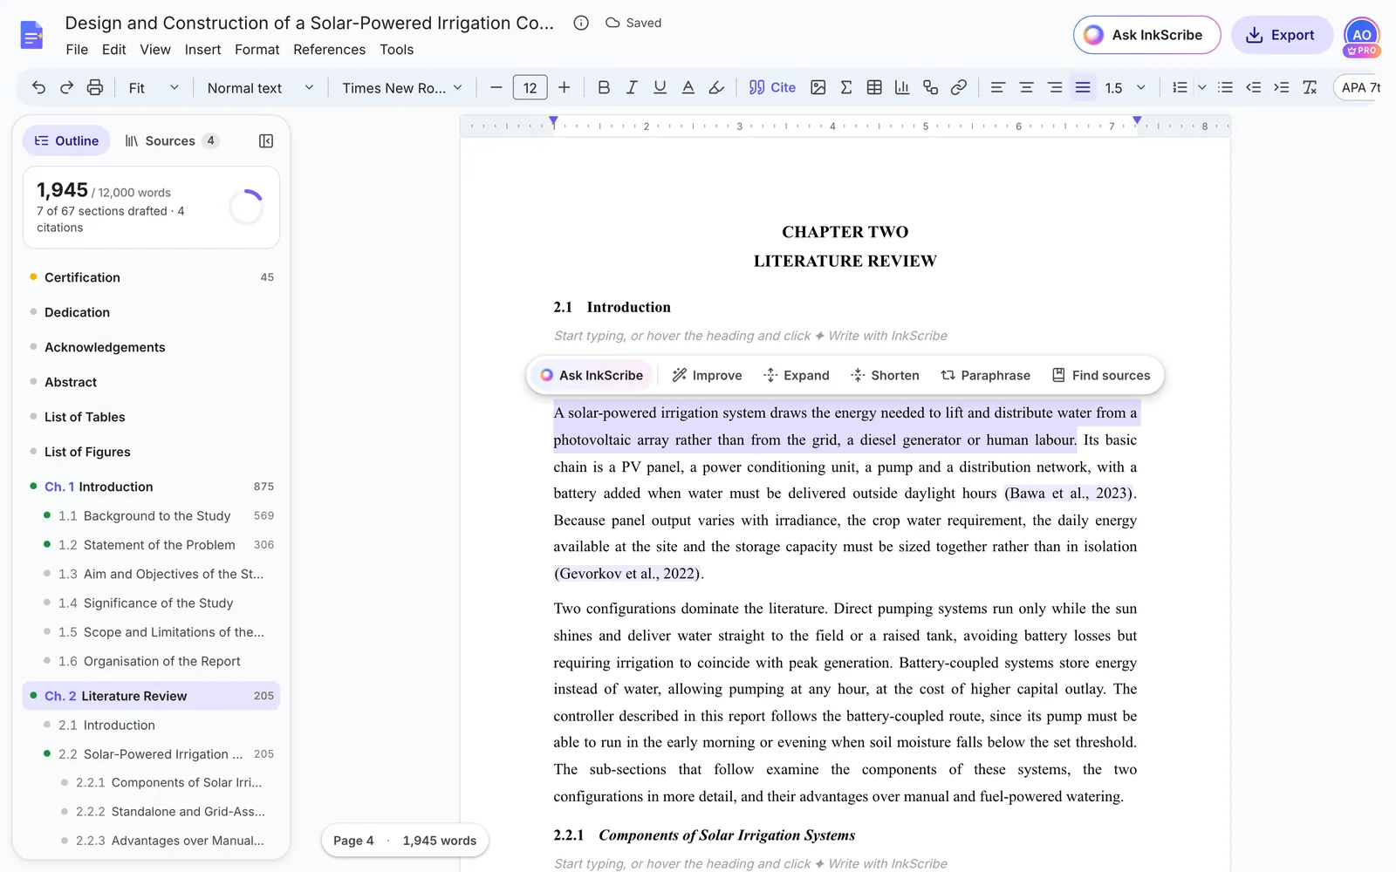This screenshot has height=872, width=1396.
Task: Toggle underline formatting
Action: 660,87
